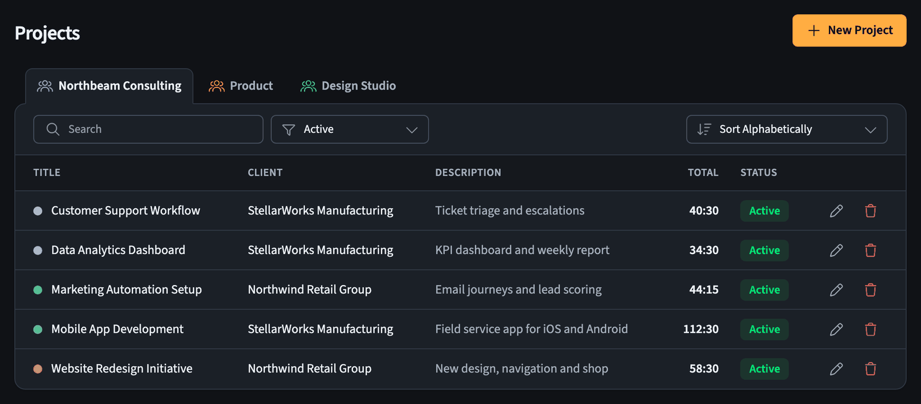921x404 pixels.
Task: Edit the Website Redesign Initiative project
Action: [x=836, y=369]
